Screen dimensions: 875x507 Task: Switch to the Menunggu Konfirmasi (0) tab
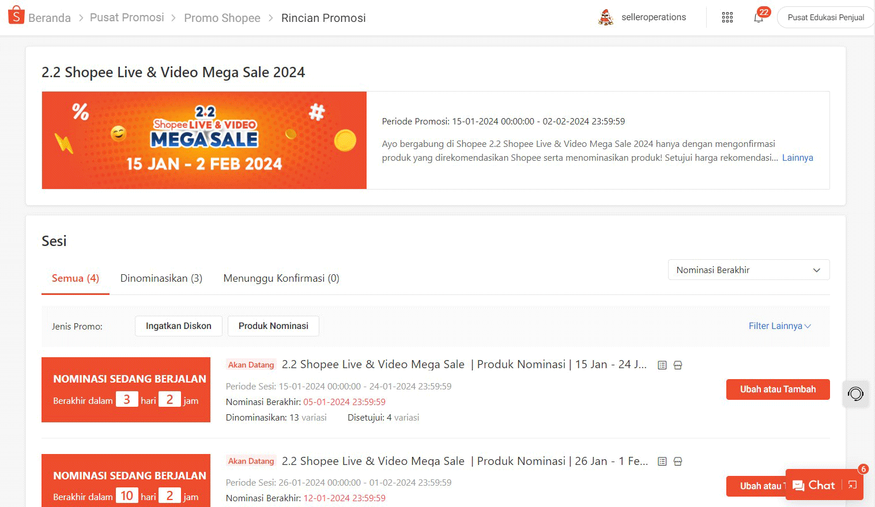(281, 278)
